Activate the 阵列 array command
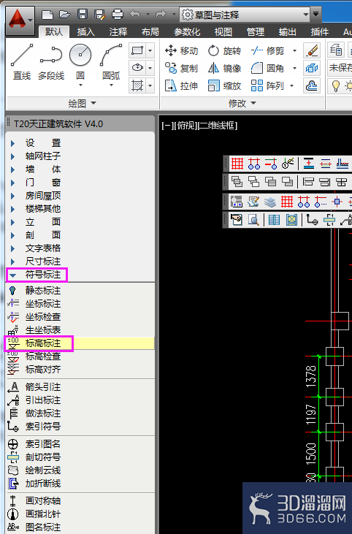 tap(267, 85)
